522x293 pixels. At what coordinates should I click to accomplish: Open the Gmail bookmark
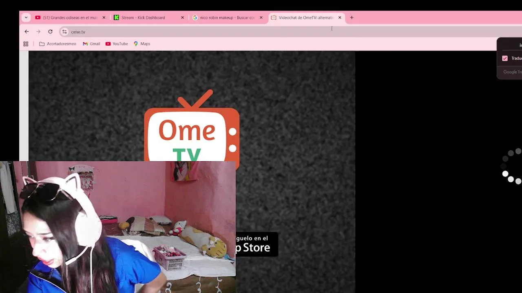pyautogui.click(x=91, y=44)
